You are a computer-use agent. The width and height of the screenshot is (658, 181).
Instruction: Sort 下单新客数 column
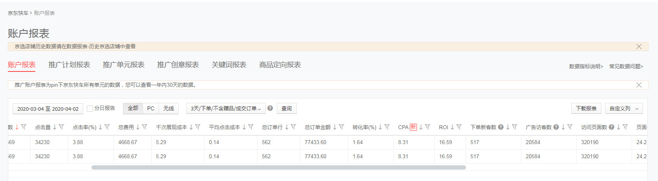tap(508, 127)
